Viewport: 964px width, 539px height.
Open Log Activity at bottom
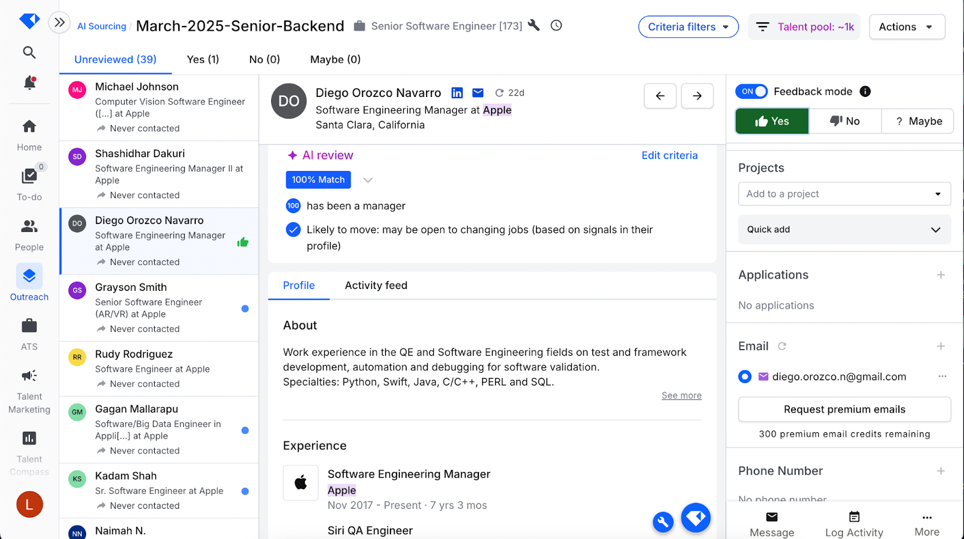pyautogui.click(x=854, y=525)
